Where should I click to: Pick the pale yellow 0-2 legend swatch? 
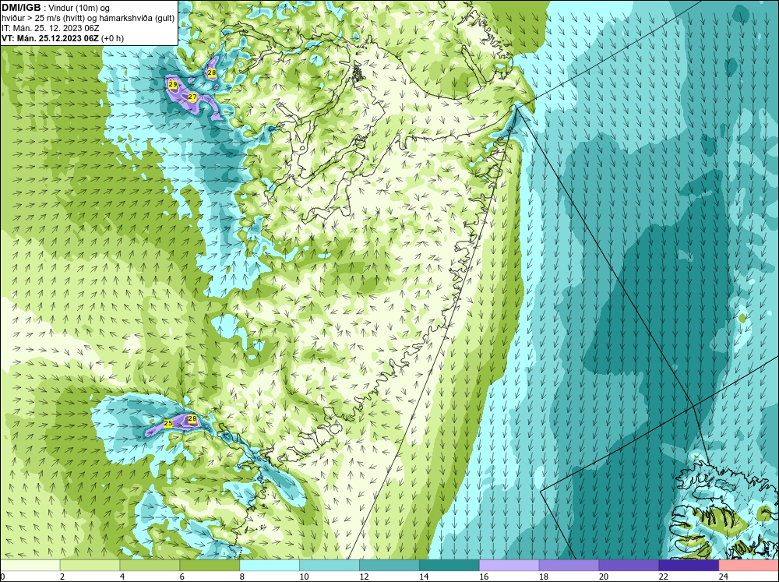click(x=30, y=565)
